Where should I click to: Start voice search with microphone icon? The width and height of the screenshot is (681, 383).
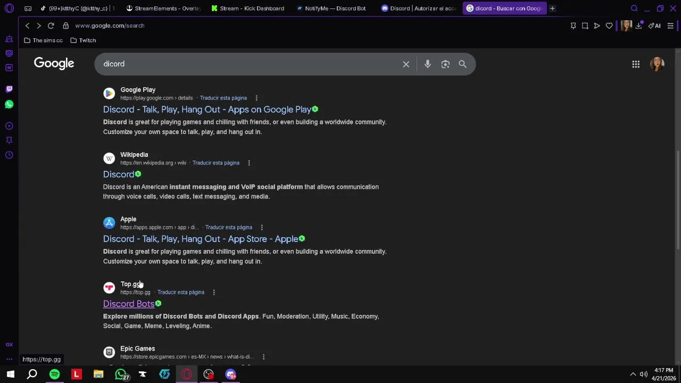click(428, 64)
